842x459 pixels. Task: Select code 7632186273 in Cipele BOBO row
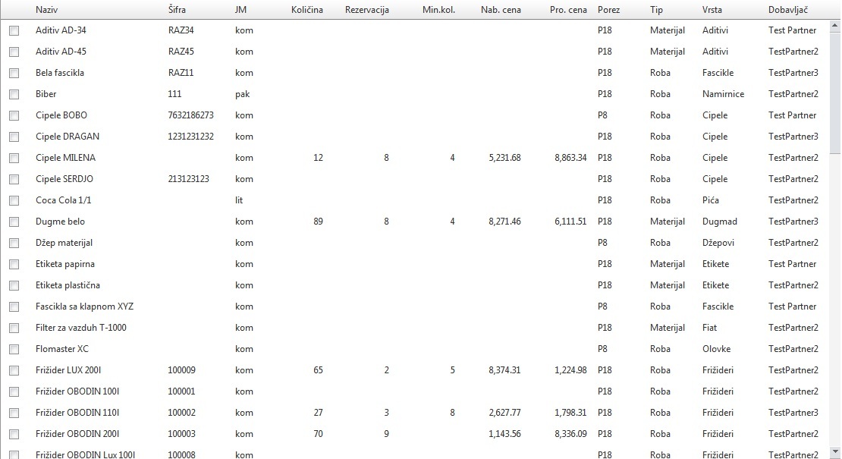190,115
